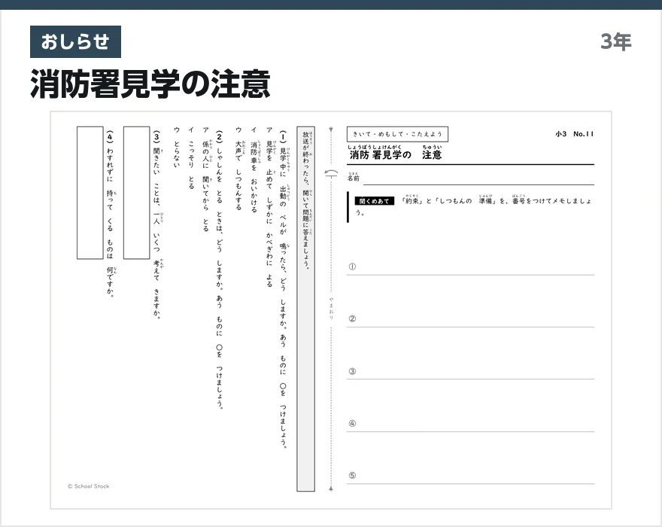The width and height of the screenshot is (662, 527).
Task: Click the black 聞くめあて label
Action: click(x=374, y=201)
